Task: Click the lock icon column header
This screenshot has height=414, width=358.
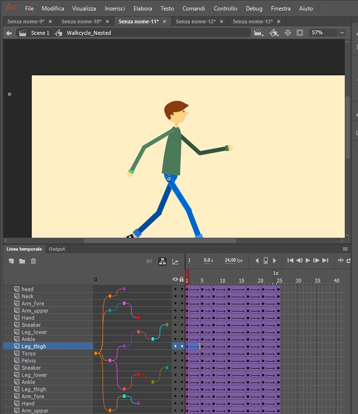Action: 182,279
